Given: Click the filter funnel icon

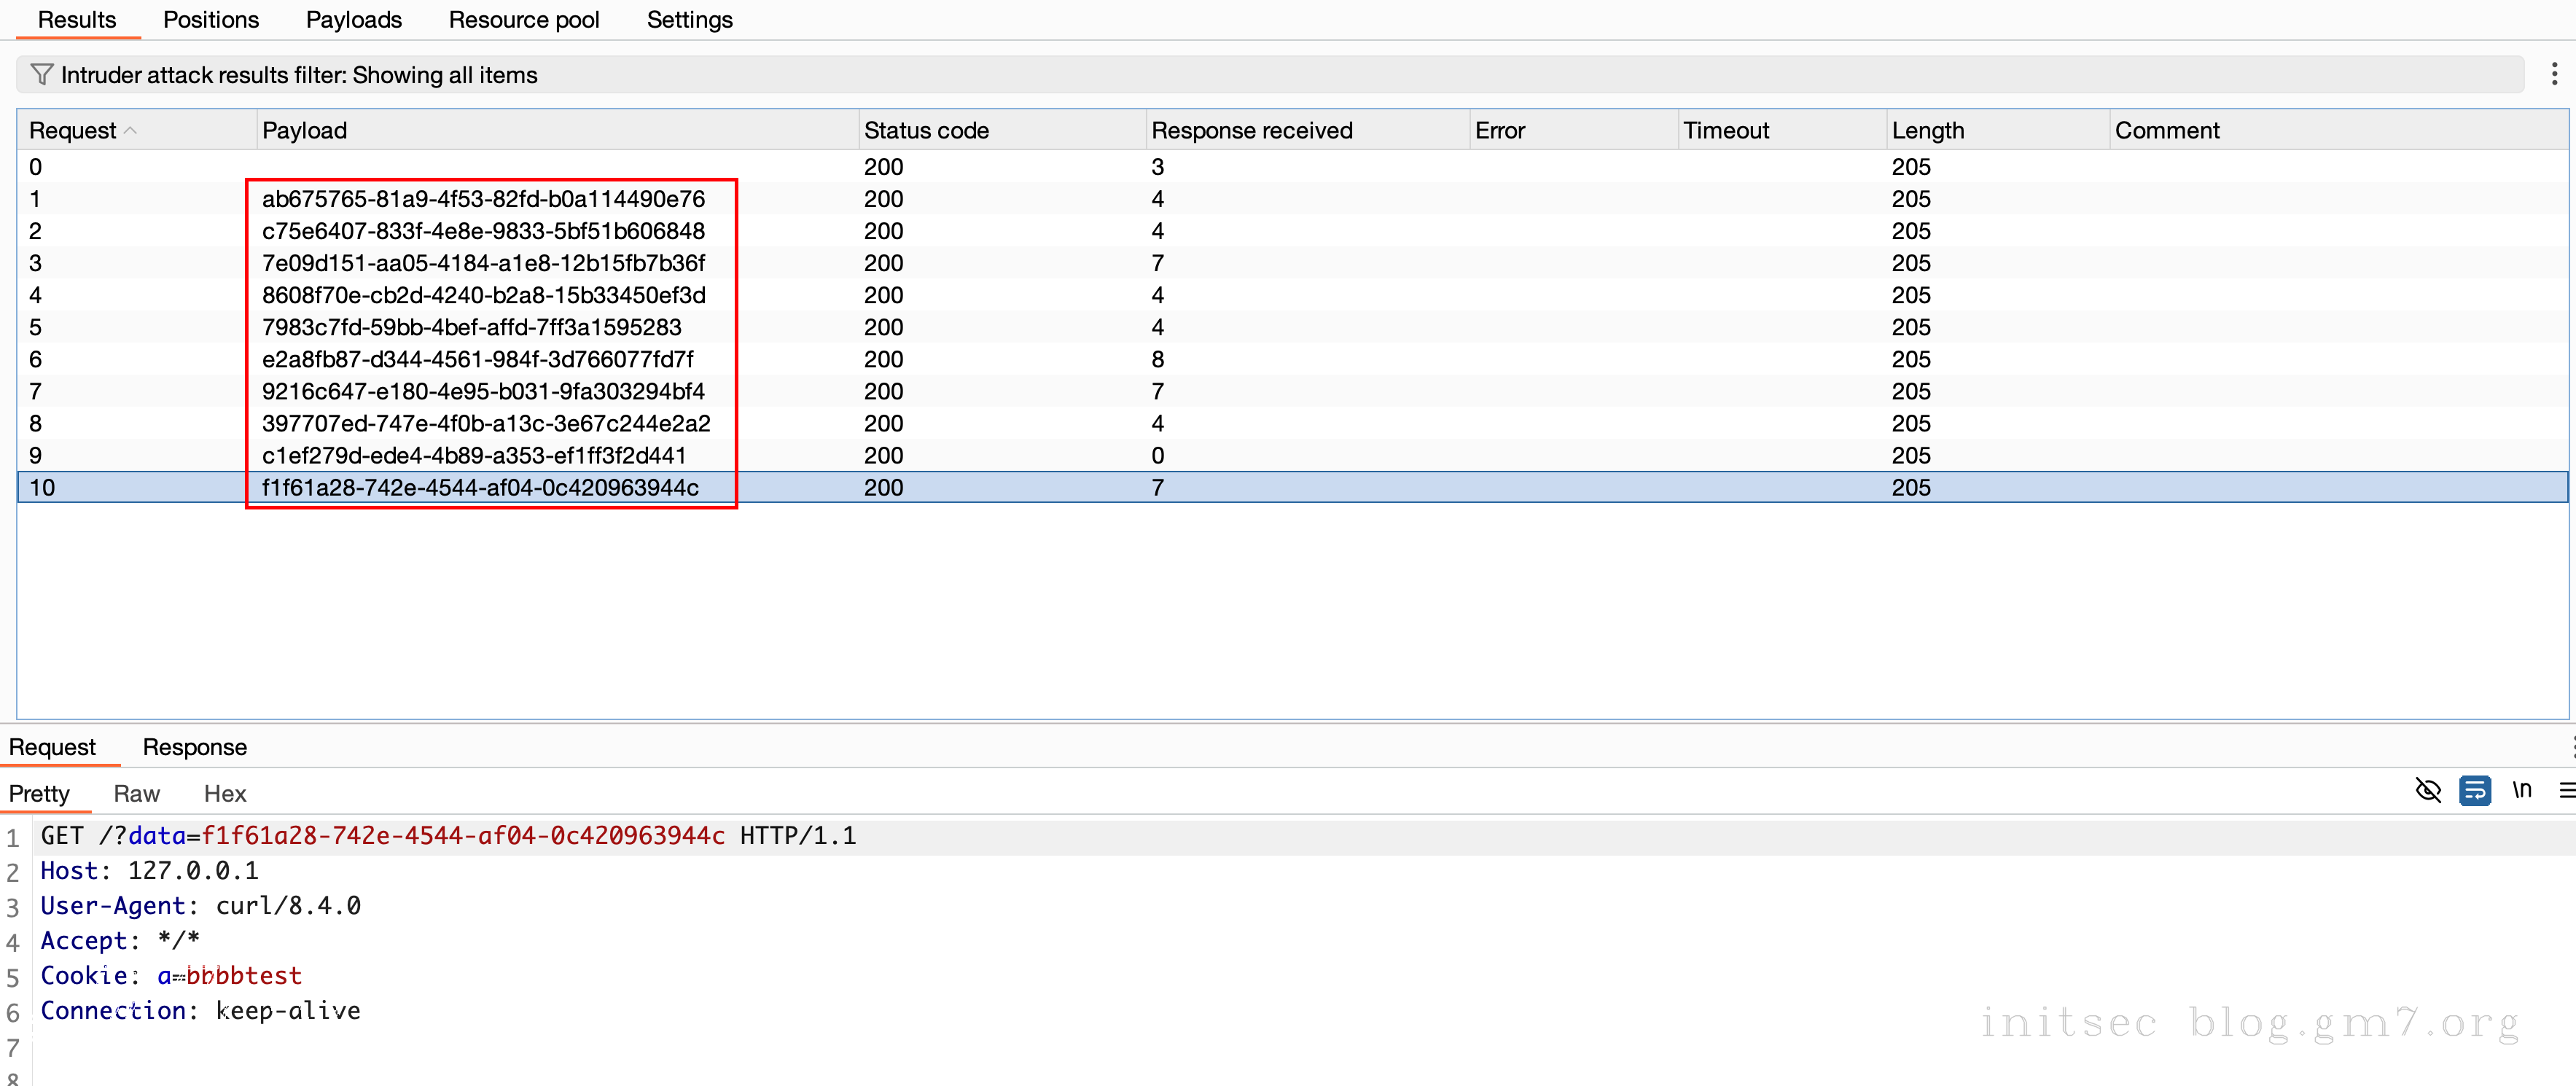Looking at the screenshot, I should click(41, 75).
